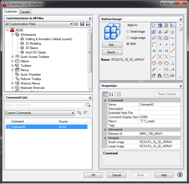The height and width of the screenshot is (184, 189).
Task: Pick the .z point filter icon
Action: point(173,44)
